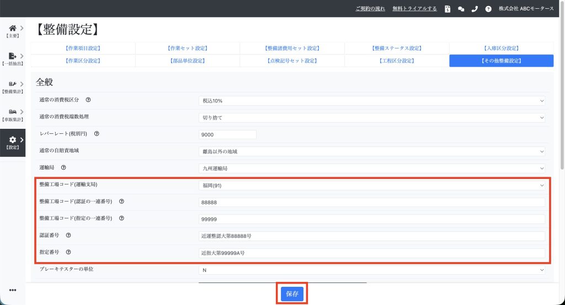
Task: Expand the 通常の消費税区分 dropdown
Action: [x=372, y=101]
